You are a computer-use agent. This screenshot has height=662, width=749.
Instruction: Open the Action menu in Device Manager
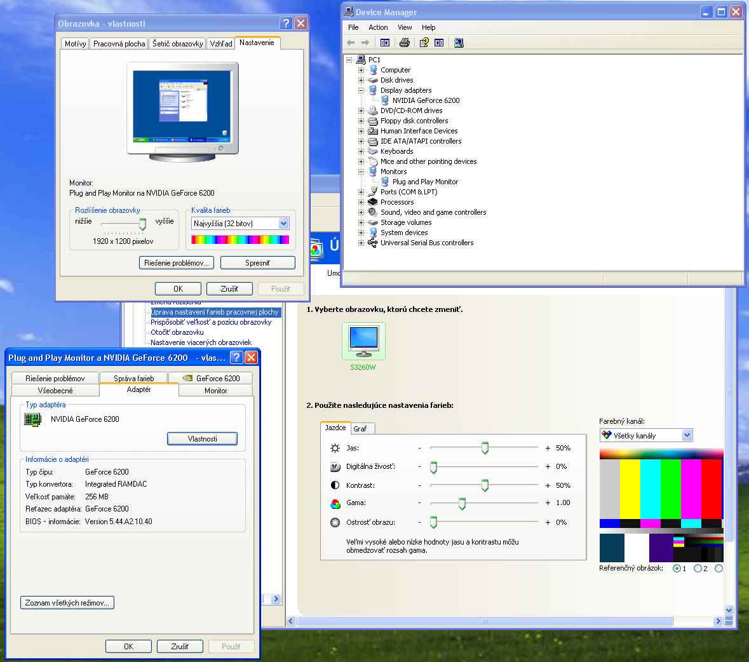pos(378,27)
